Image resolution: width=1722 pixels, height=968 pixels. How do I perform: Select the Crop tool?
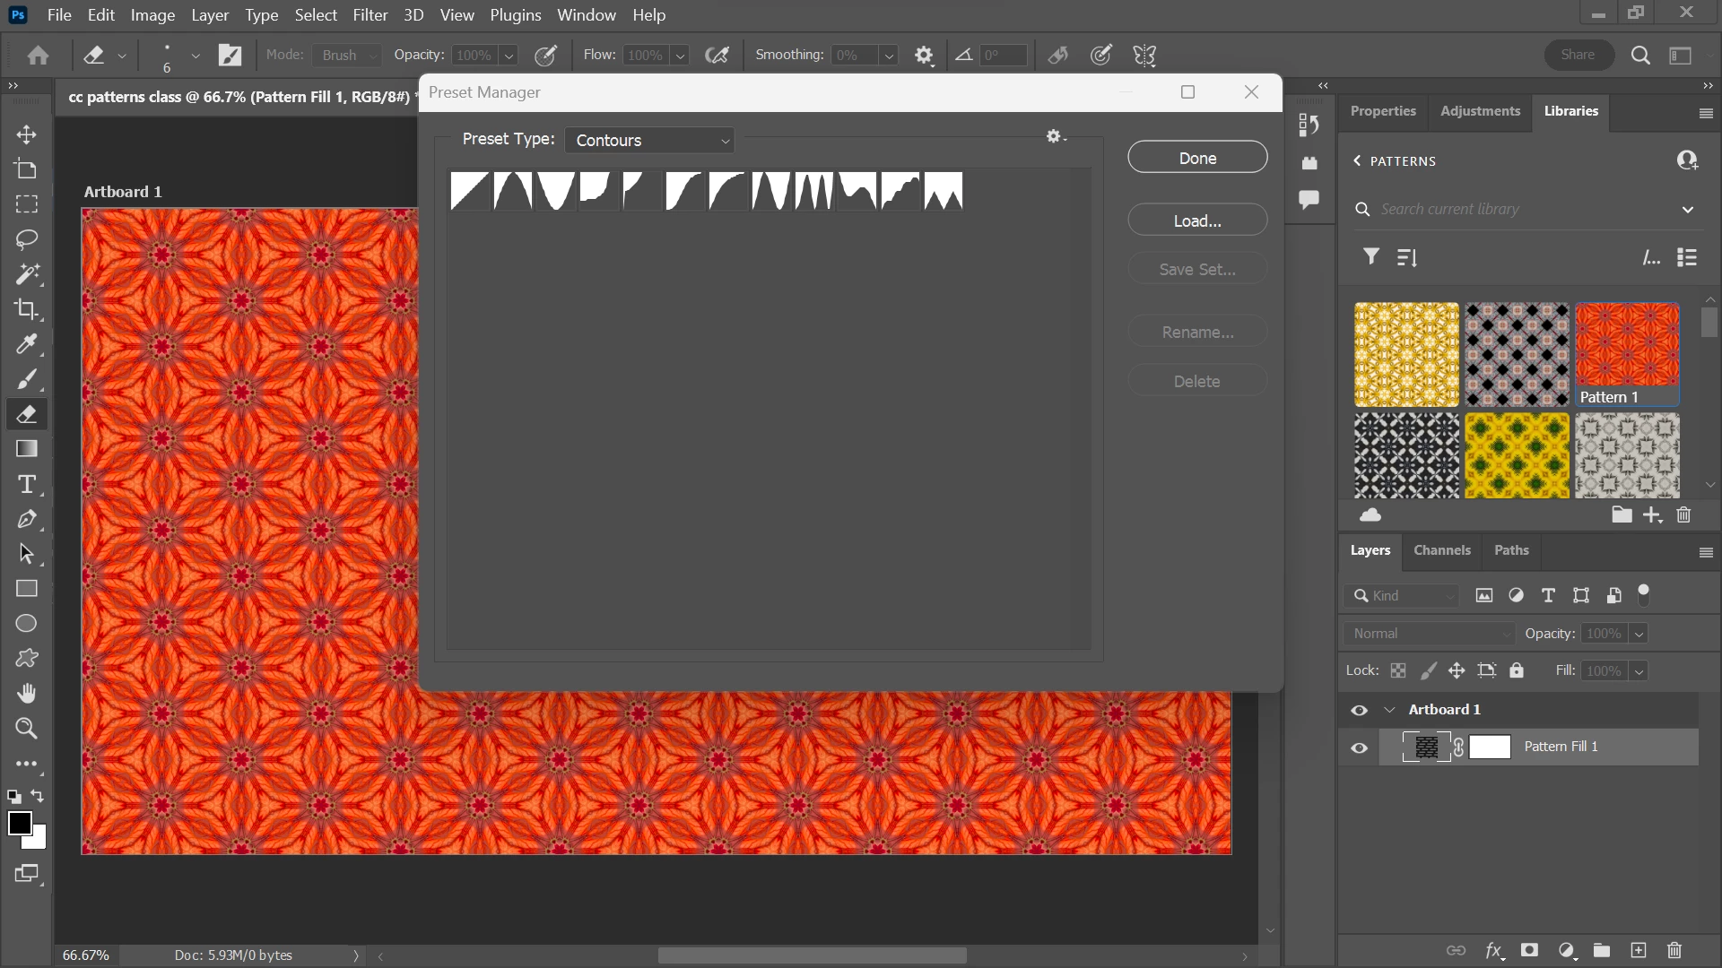(x=26, y=309)
